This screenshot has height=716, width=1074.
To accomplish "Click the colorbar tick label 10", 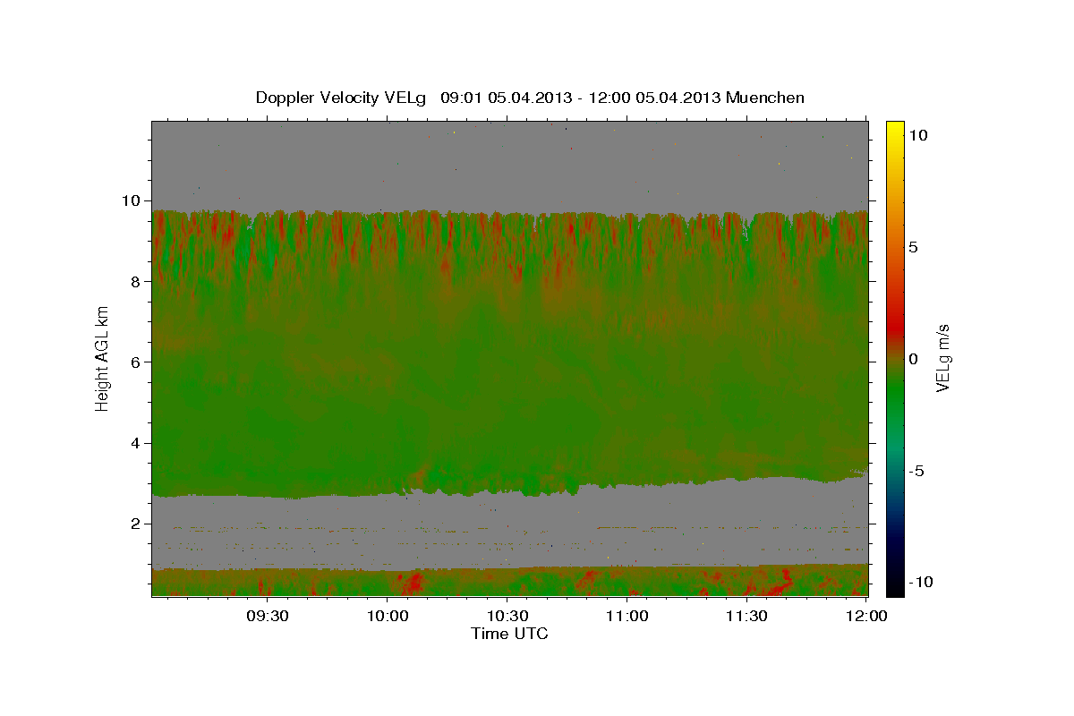I will 918,135.
